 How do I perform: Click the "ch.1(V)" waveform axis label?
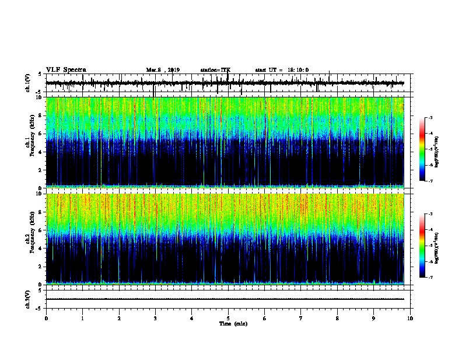point(28,83)
